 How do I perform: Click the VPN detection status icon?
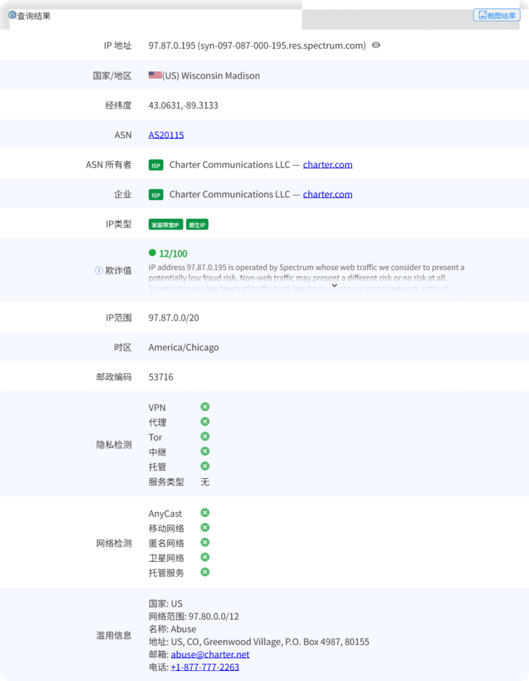[205, 406]
